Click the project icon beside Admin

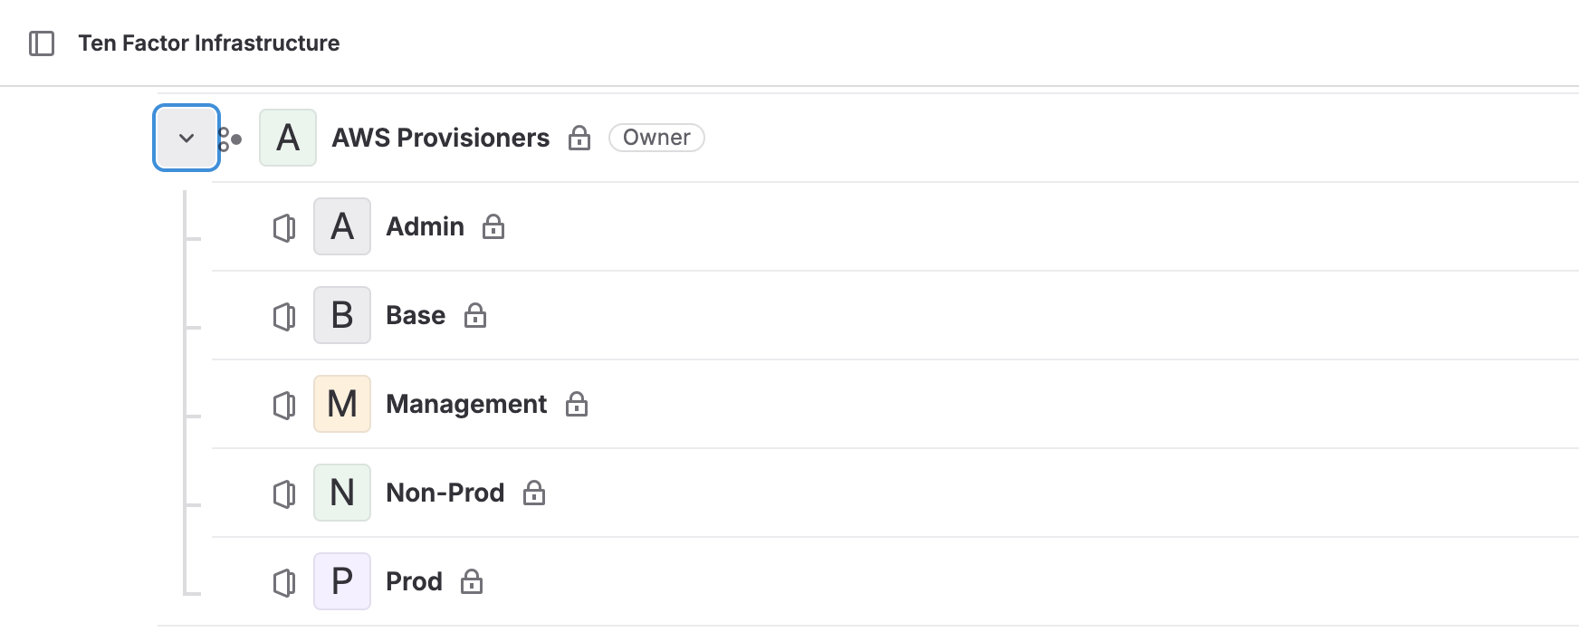tap(284, 227)
